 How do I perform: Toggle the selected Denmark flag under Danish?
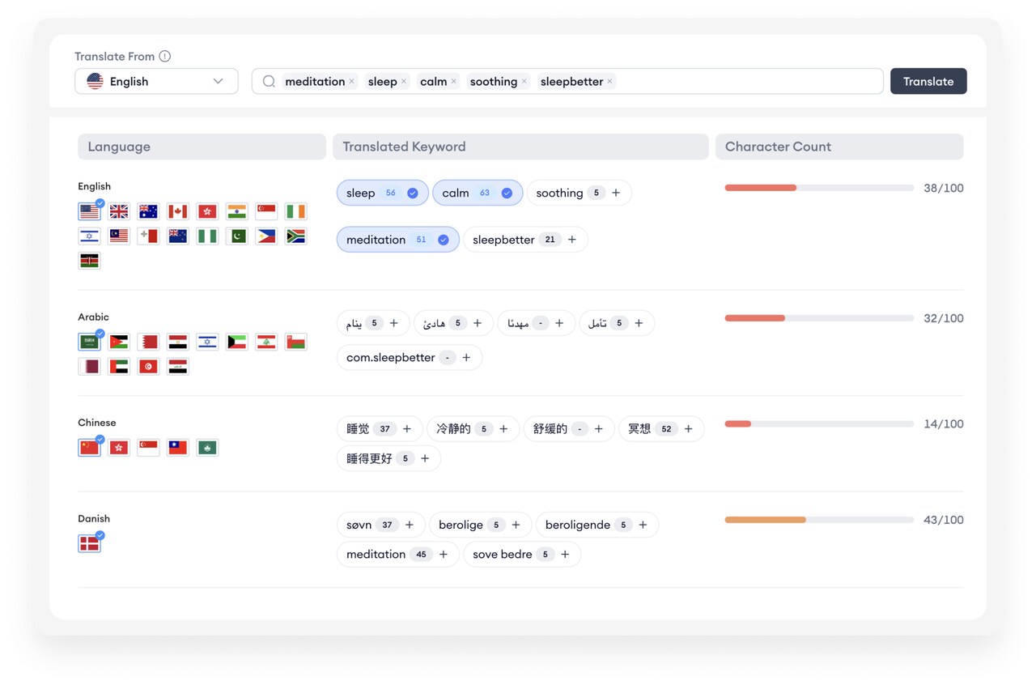[x=89, y=543]
